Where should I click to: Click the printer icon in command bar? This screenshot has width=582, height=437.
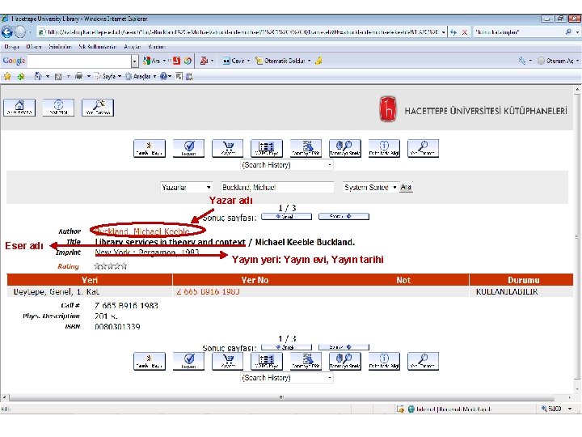(78, 76)
